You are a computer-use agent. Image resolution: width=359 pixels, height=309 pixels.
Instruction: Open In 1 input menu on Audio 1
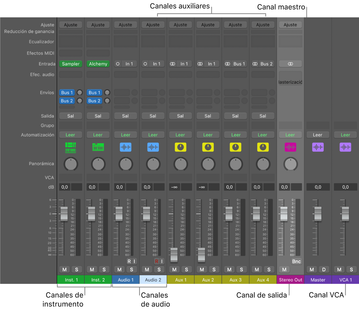pos(129,64)
